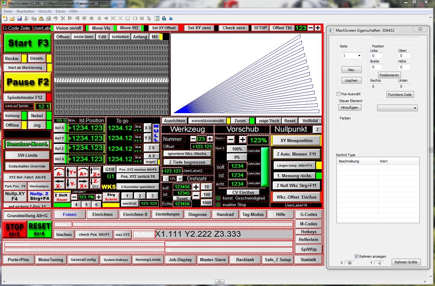435x286 pixels.
Task: Uncheck the Rahmen anzeigen checkbox
Action: [357, 256]
